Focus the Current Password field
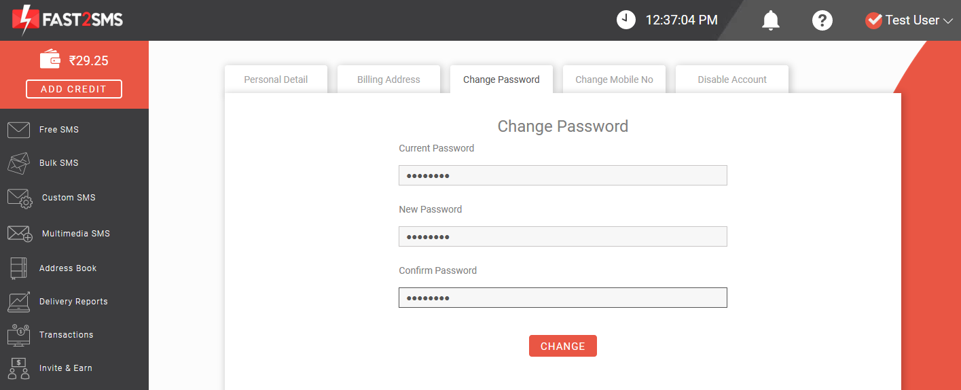 [x=563, y=175]
